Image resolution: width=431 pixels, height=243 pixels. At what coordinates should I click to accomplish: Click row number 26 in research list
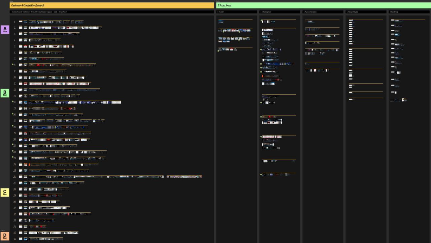tap(15, 177)
